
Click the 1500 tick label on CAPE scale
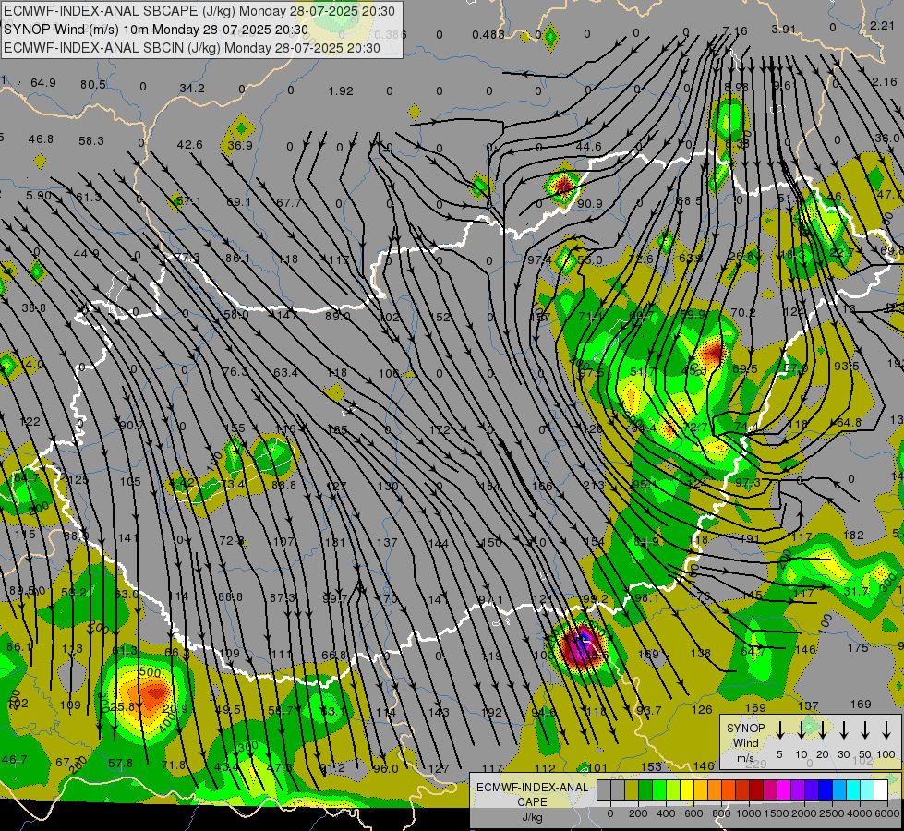(776, 813)
